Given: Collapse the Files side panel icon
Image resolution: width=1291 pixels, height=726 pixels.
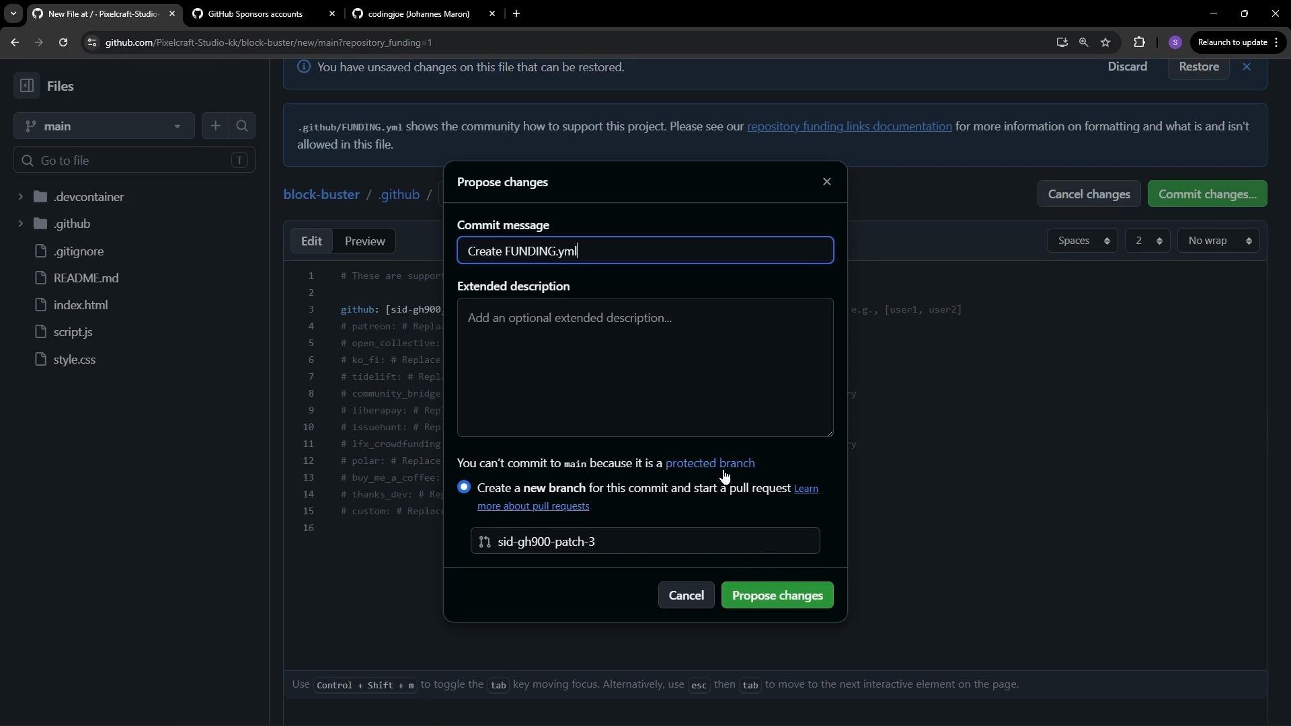Looking at the screenshot, I should coord(27,86).
